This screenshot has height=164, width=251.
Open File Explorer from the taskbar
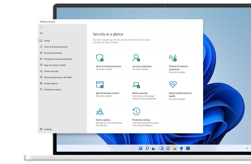(x=175, y=148)
